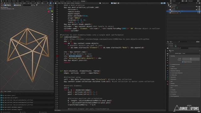Expand the Depth of Field panel
The width and height of the screenshot is (201, 113).
pos(174,69)
